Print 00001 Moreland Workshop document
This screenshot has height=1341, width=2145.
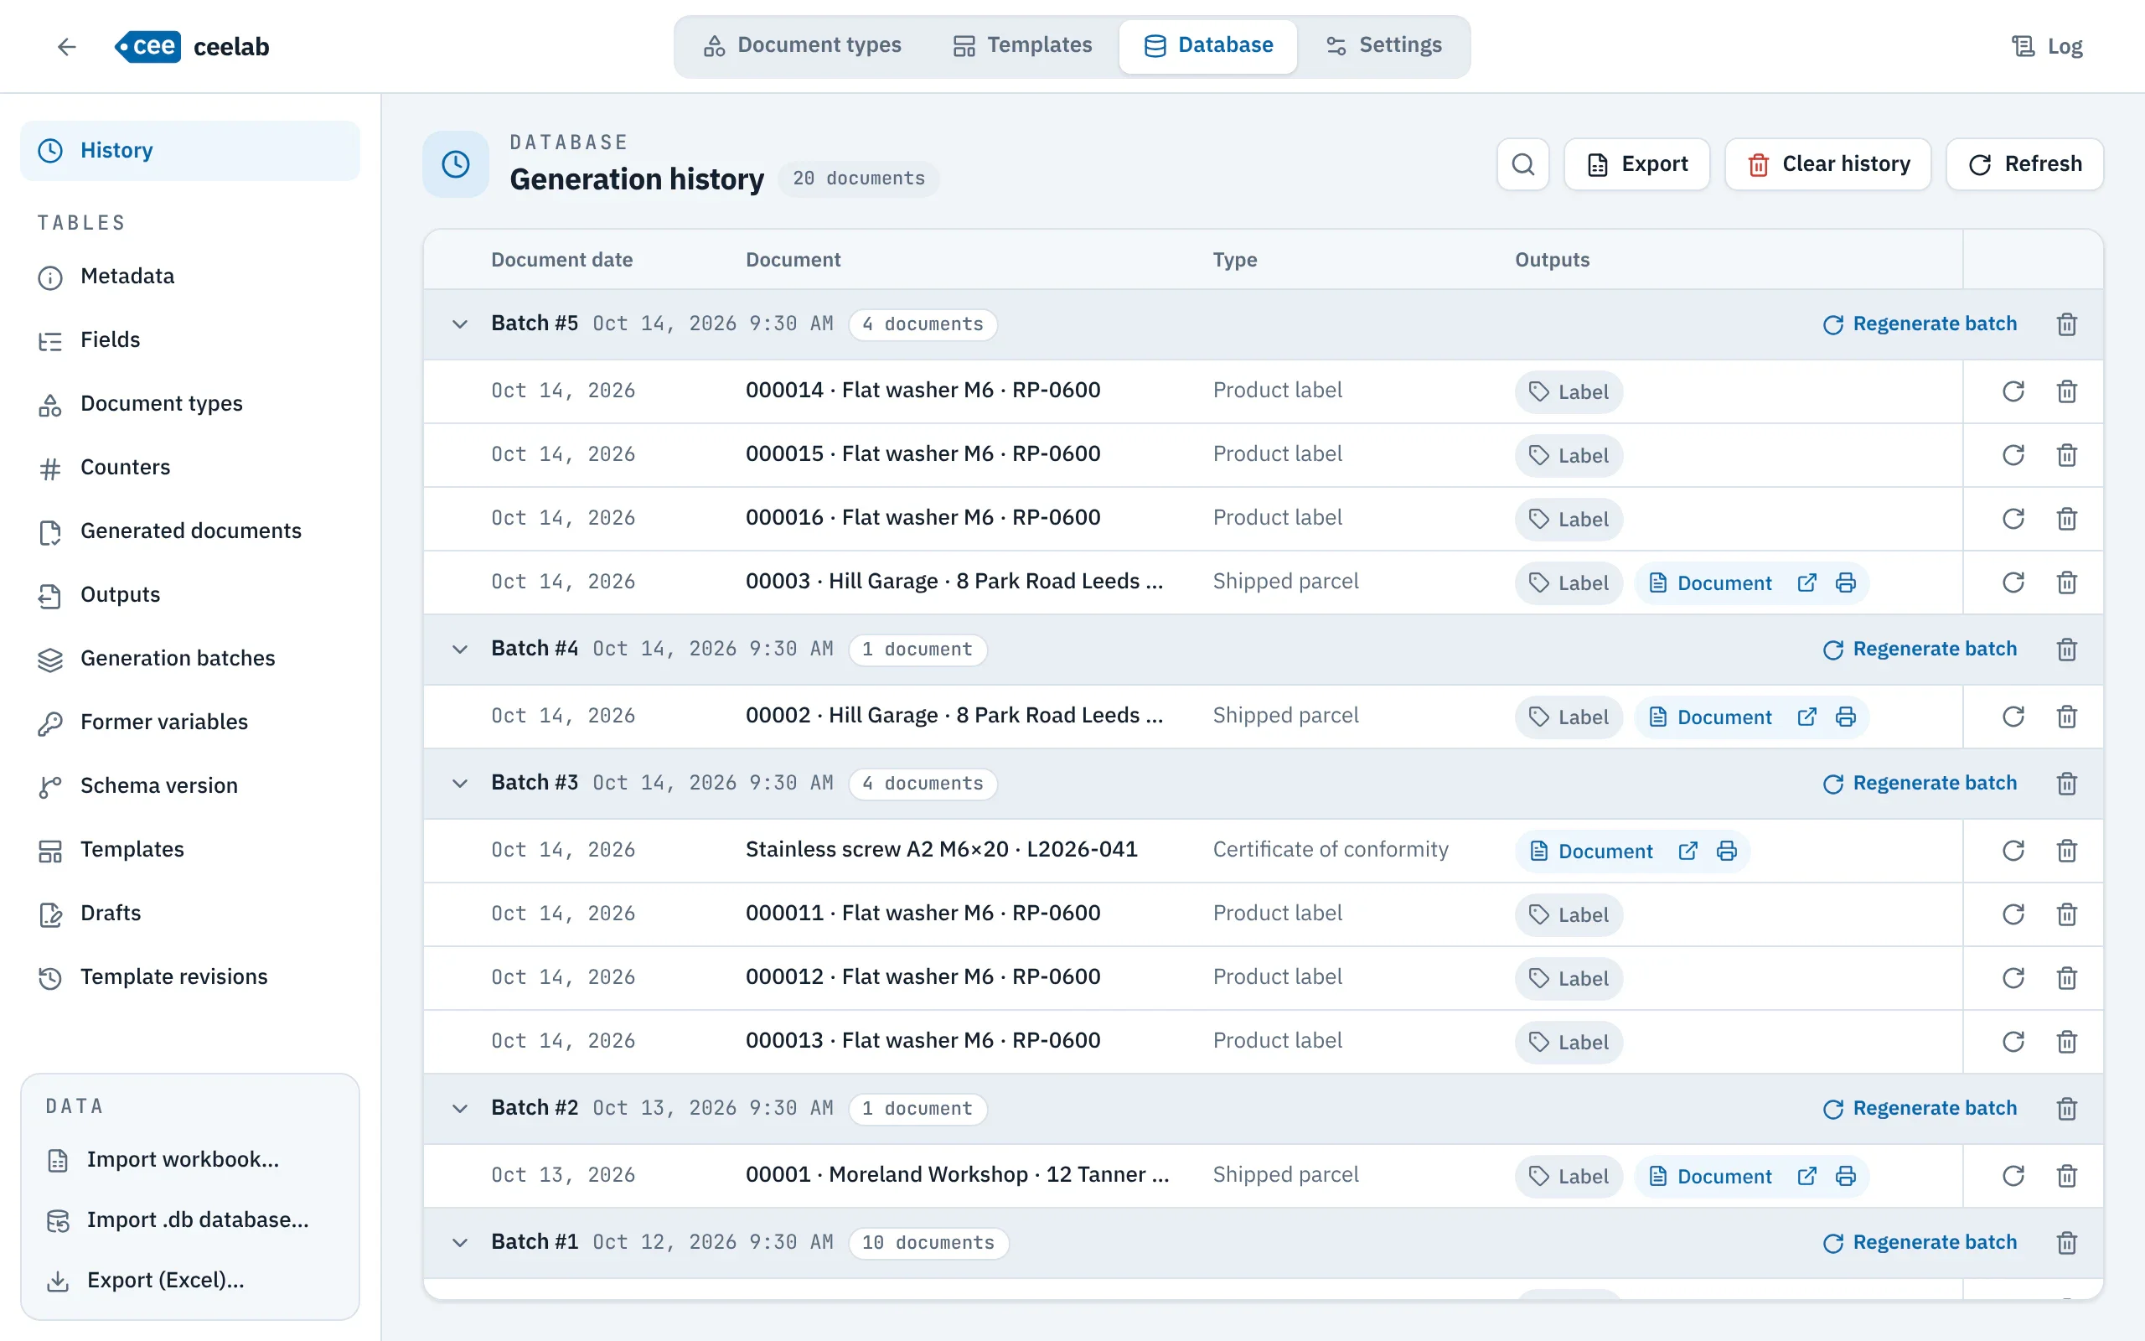pyautogui.click(x=1845, y=1176)
